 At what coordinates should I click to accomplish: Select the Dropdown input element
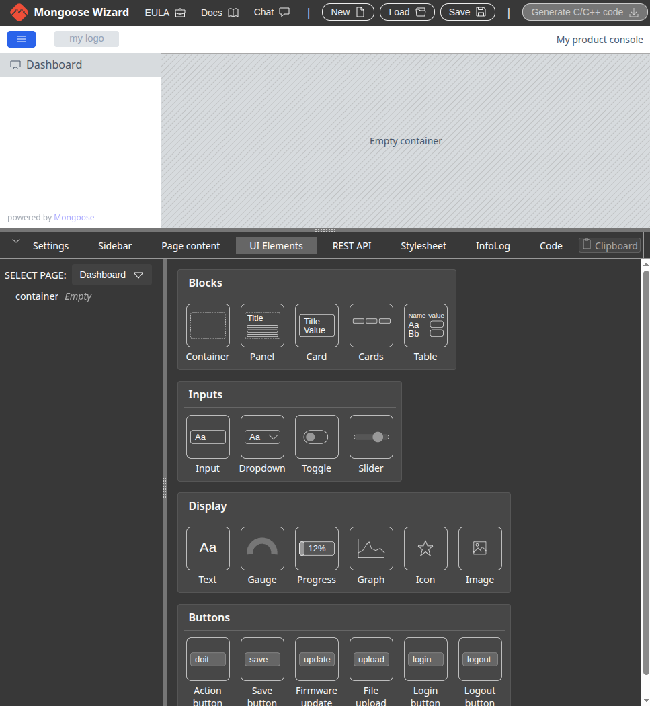coord(262,437)
